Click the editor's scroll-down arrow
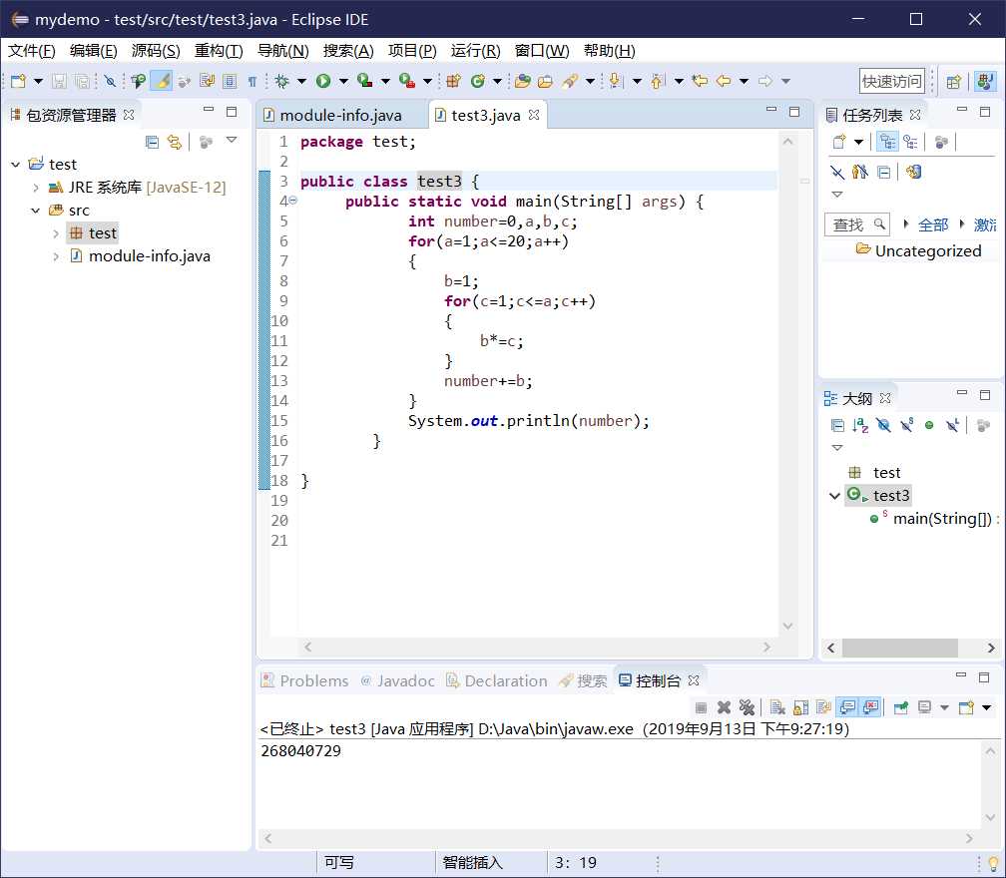 tap(788, 626)
